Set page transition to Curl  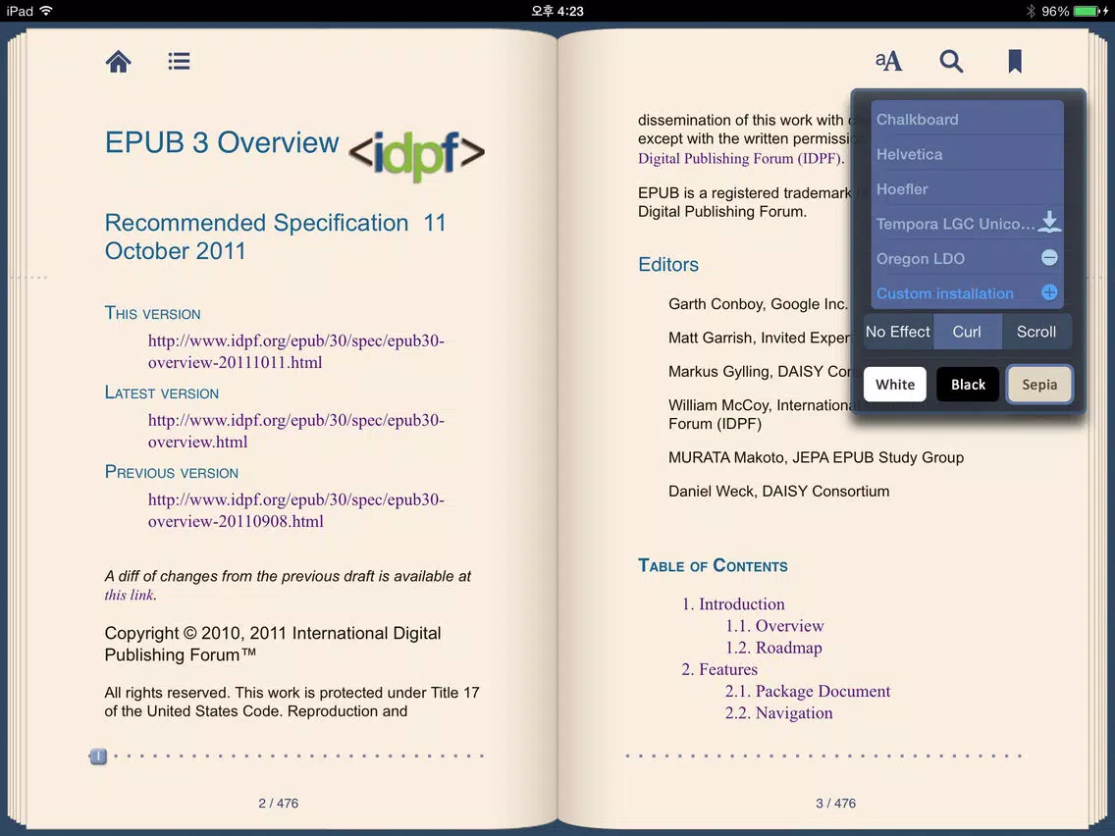tap(967, 332)
